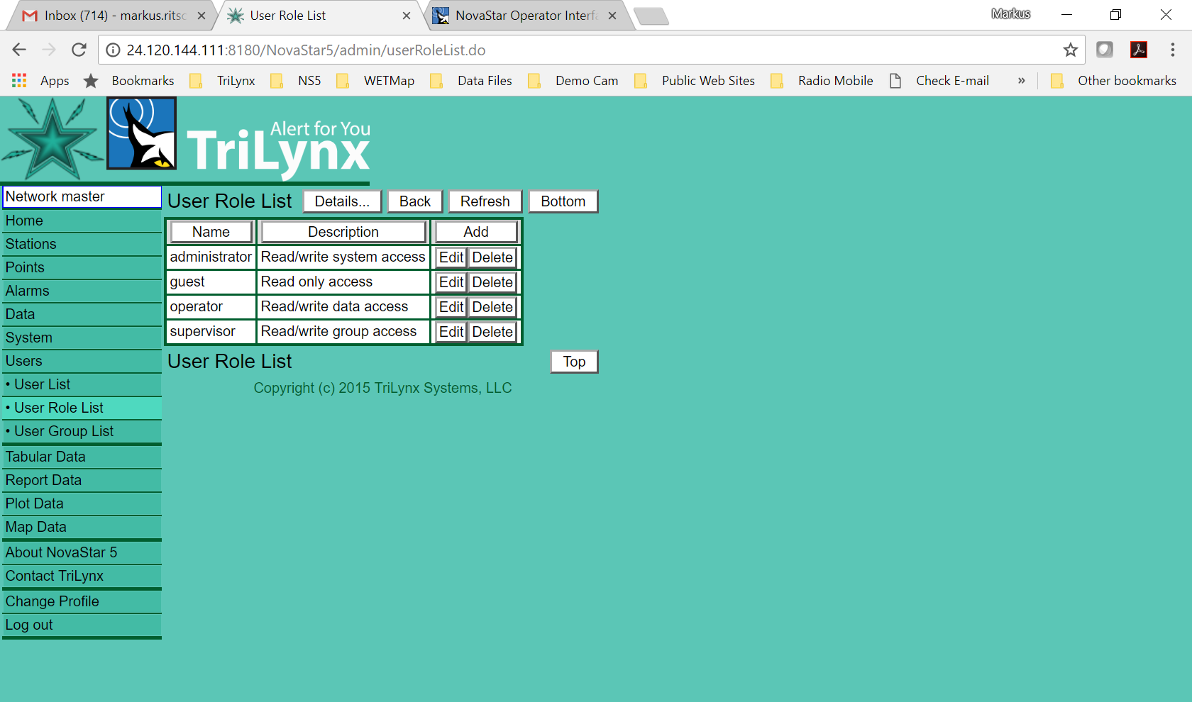Open the Adobe Acrobat extension icon

pyautogui.click(x=1138, y=50)
